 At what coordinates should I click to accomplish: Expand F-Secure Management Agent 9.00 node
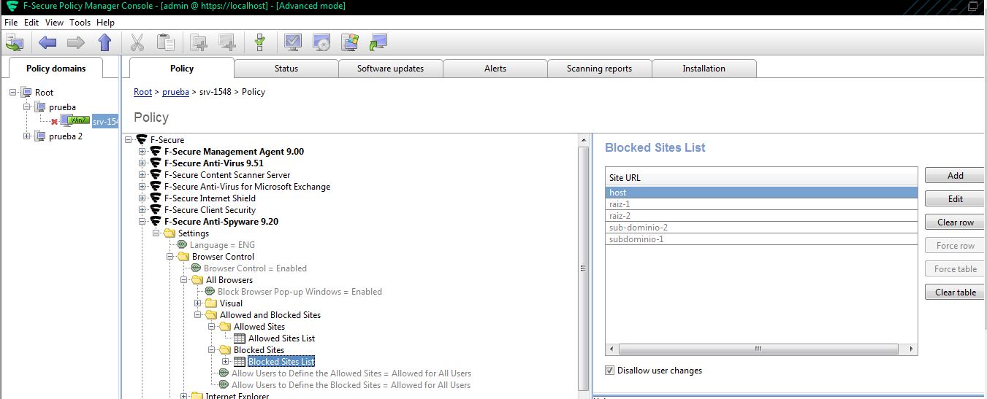pos(142,152)
